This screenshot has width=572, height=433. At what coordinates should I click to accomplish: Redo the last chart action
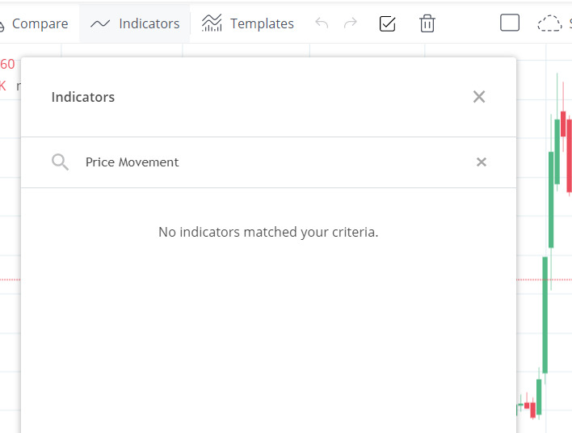(351, 23)
